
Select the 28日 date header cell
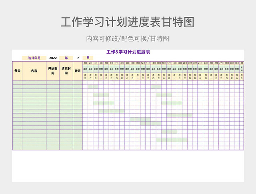click(x=227, y=63)
